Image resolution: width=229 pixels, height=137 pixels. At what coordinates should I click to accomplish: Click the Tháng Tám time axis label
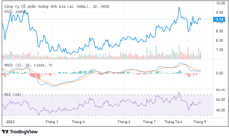[173, 122]
